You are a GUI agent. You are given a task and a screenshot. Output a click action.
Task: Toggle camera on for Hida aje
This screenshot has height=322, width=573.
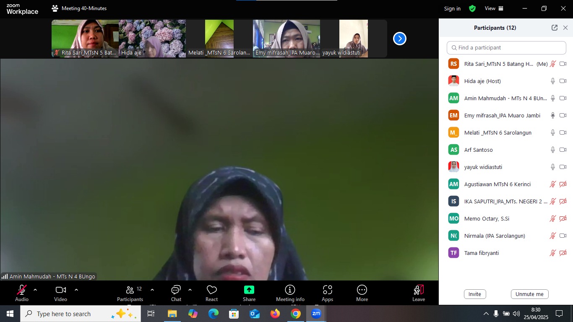point(563,81)
